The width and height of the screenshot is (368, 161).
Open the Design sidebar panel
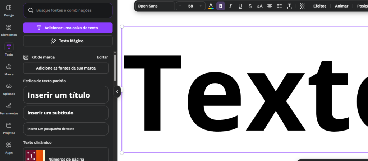[9, 10]
